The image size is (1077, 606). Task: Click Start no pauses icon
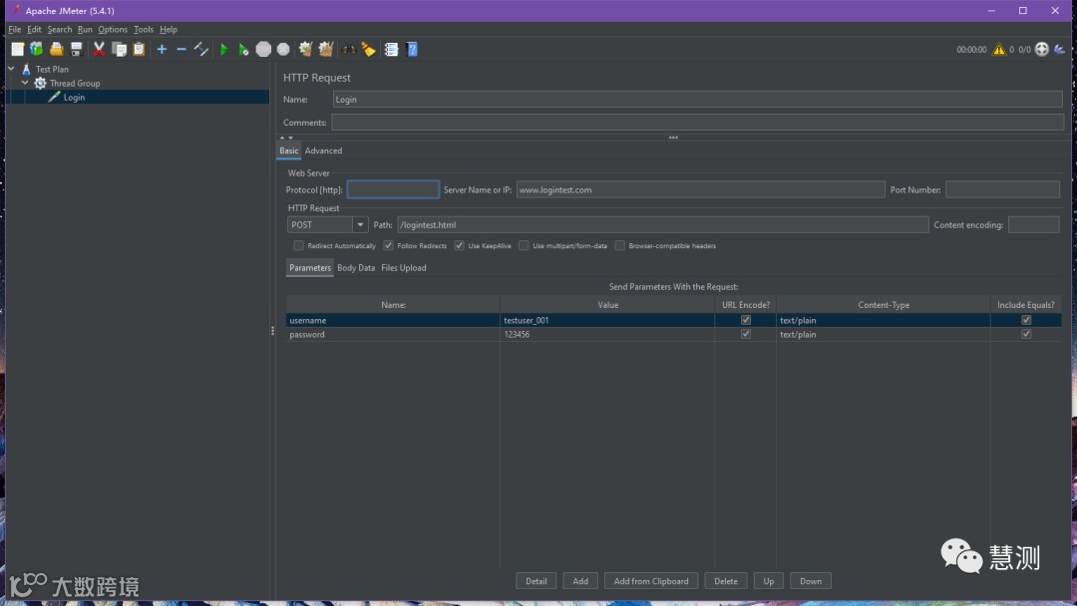(x=243, y=49)
